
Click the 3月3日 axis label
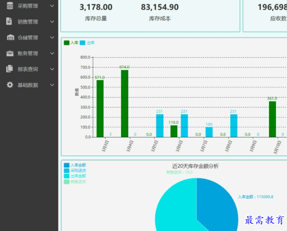click(x=105, y=146)
